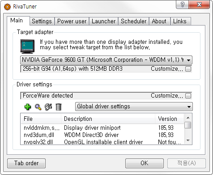Viewport: 213px width, 175px height.
Task: Open Customize for the 256-bit G94 adapter
Action: click(188, 69)
